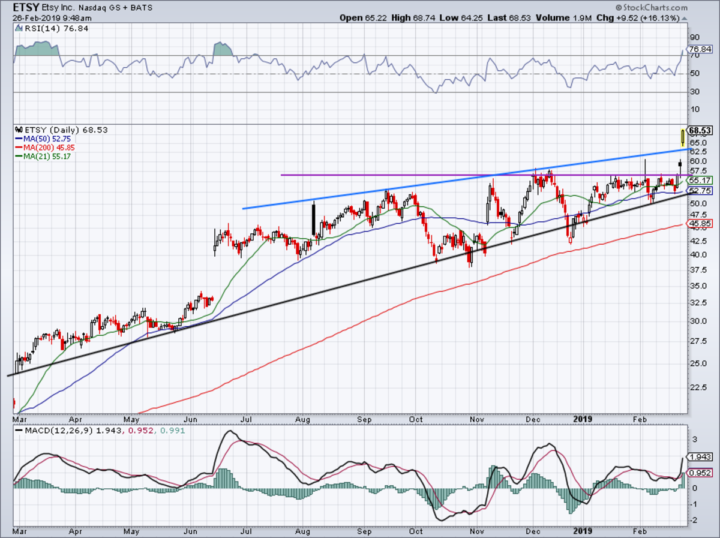The height and width of the screenshot is (538, 720).
Task: Click the 0.952 MACD signal tag
Action: (700, 472)
